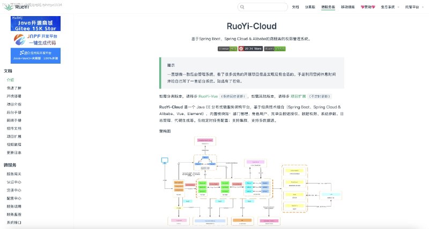Open 项目扩展 in the sidebar
The height and width of the screenshot is (229, 429).
pos(14,136)
